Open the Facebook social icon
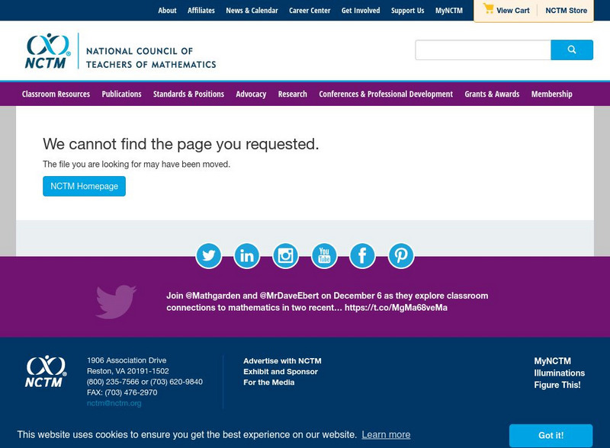610x448 pixels. coord(362,256)
